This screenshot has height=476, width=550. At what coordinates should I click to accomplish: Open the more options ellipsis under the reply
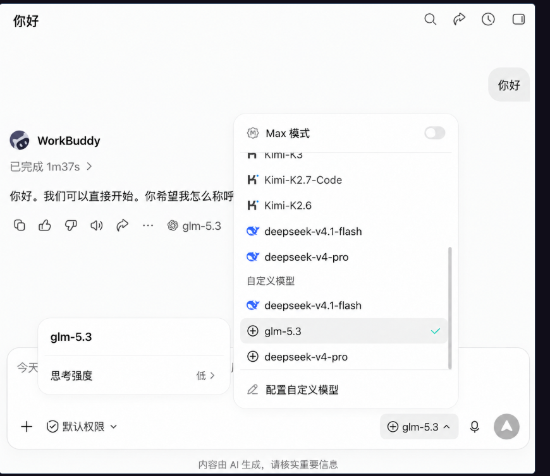pos(148,226)
